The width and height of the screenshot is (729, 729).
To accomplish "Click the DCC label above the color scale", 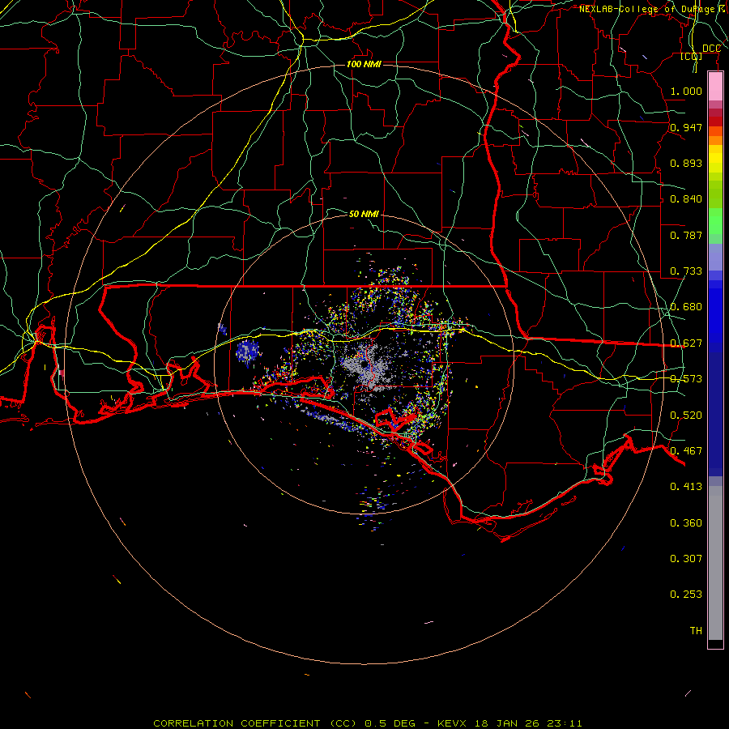I will coord(711,49).
